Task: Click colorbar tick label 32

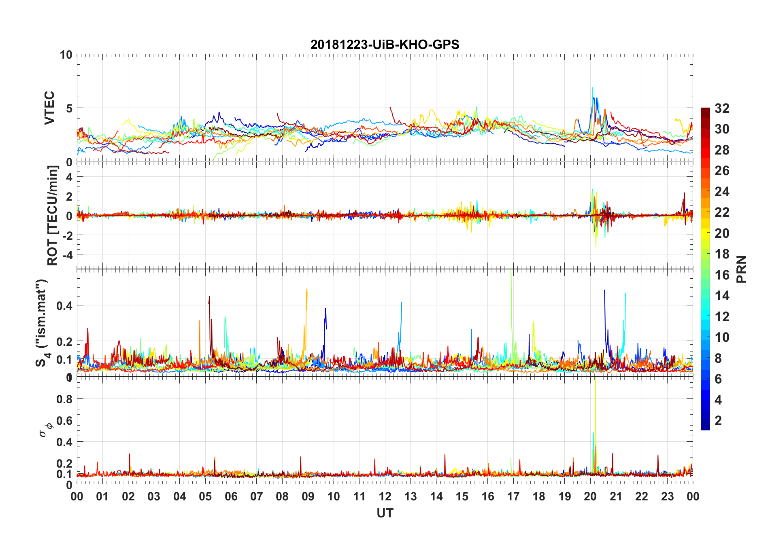Action: 722,108
